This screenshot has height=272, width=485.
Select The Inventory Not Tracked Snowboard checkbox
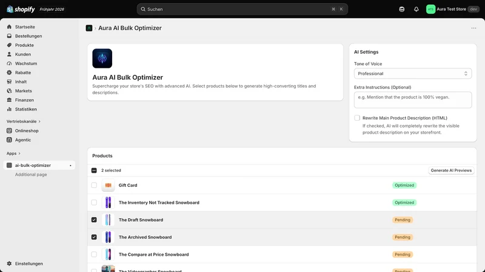pos(94,202)
